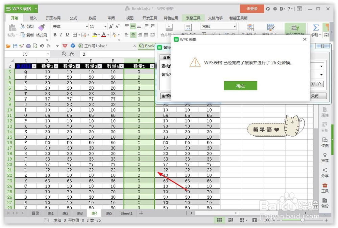
Task: Click the open folder quick-access icon
Action: point(8,46)
